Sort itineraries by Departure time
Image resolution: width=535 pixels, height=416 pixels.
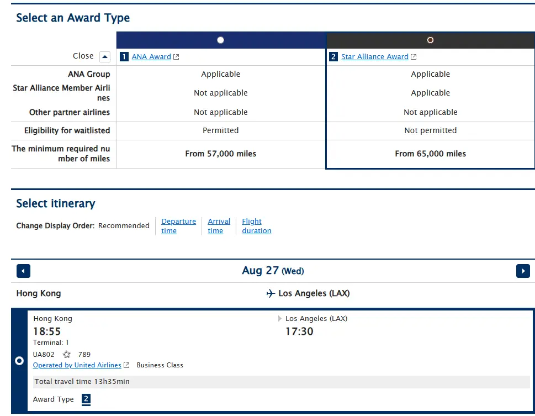178,226
